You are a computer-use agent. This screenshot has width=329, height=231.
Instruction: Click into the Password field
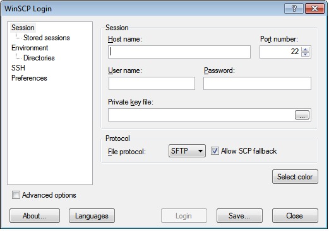coord(257,83)
